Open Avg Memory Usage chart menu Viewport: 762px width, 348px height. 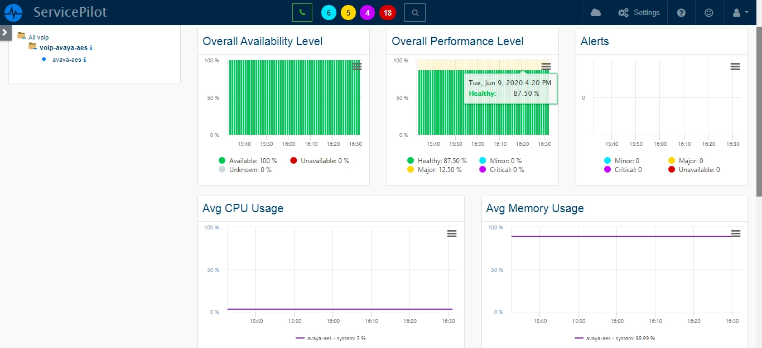[735, 234]
